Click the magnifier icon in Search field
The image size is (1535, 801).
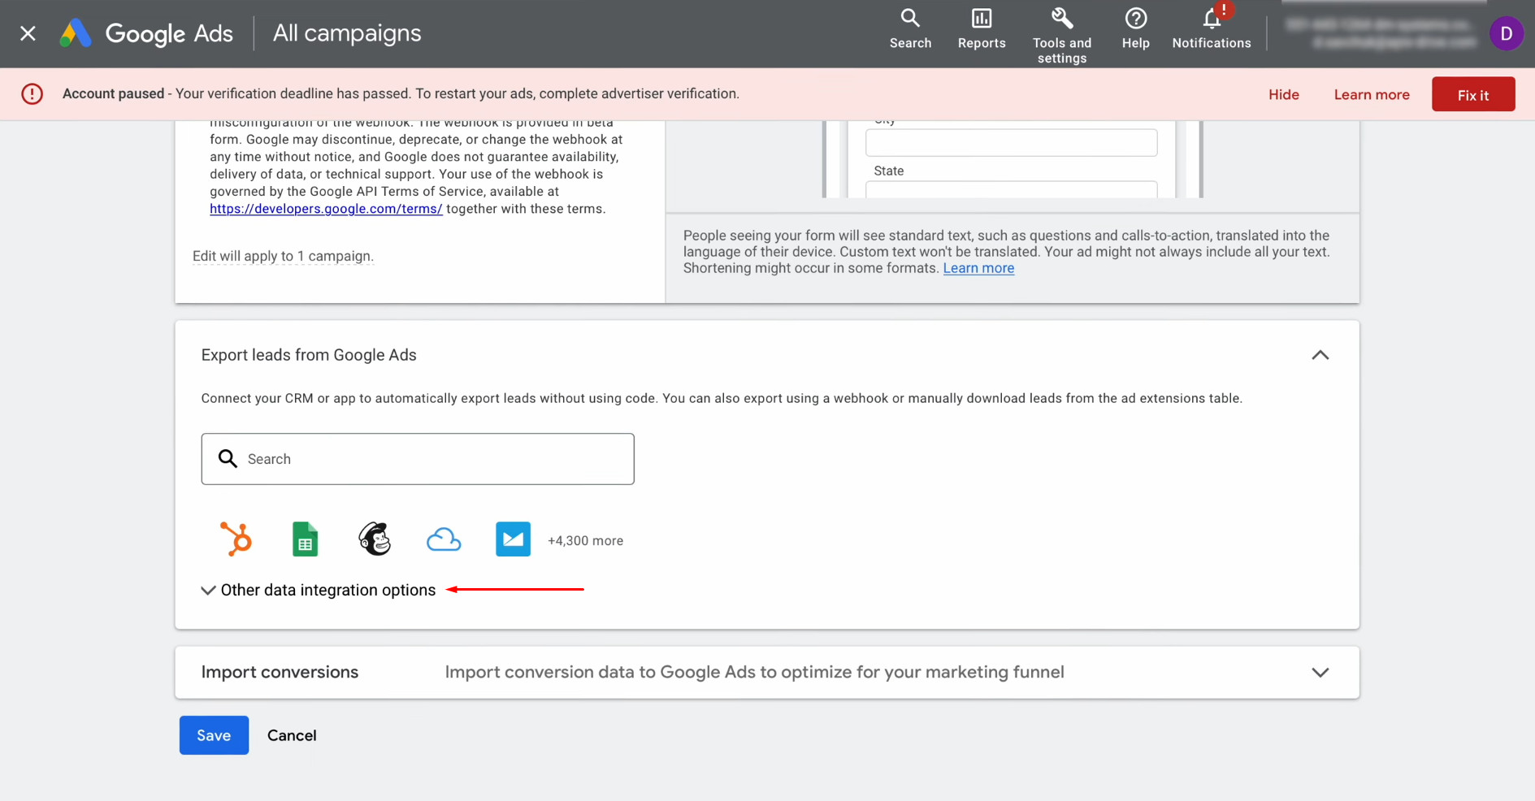(x=228, y=459)
